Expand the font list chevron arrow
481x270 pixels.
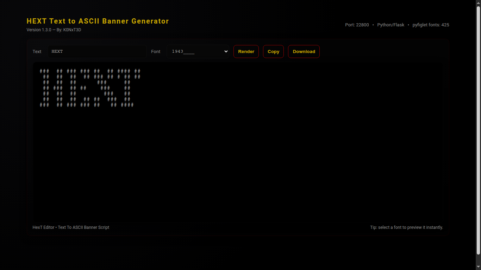[x=226, y=51]
